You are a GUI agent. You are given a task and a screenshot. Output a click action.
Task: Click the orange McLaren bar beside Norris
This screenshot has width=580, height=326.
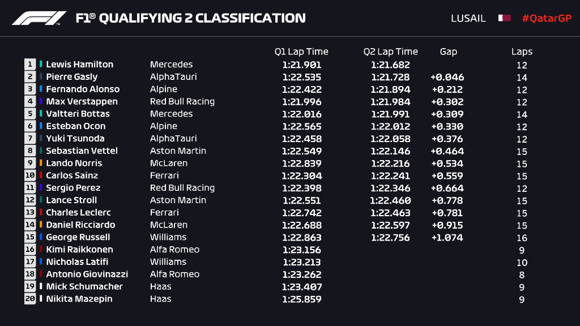[x=41, y=163]
